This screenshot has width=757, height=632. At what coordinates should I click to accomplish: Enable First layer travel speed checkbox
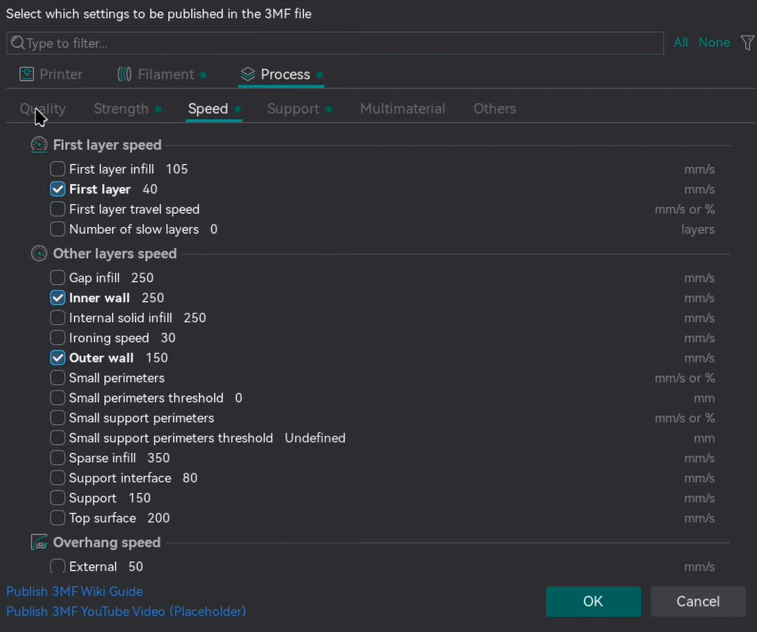57,209
